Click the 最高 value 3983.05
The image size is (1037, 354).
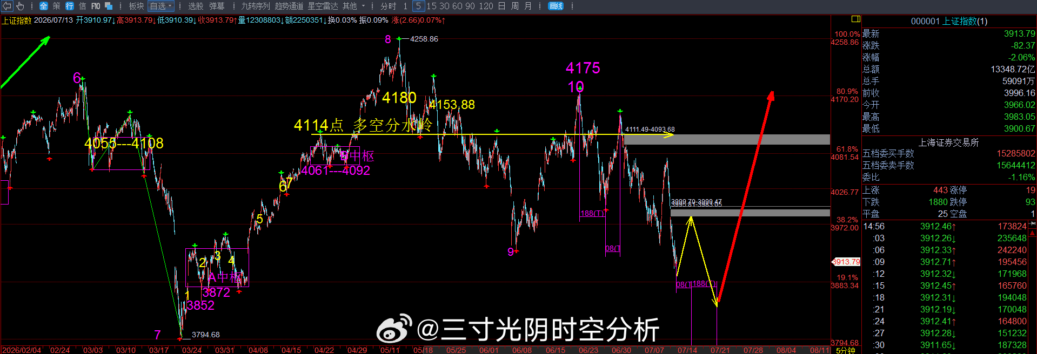click(x=1020, y=117)
